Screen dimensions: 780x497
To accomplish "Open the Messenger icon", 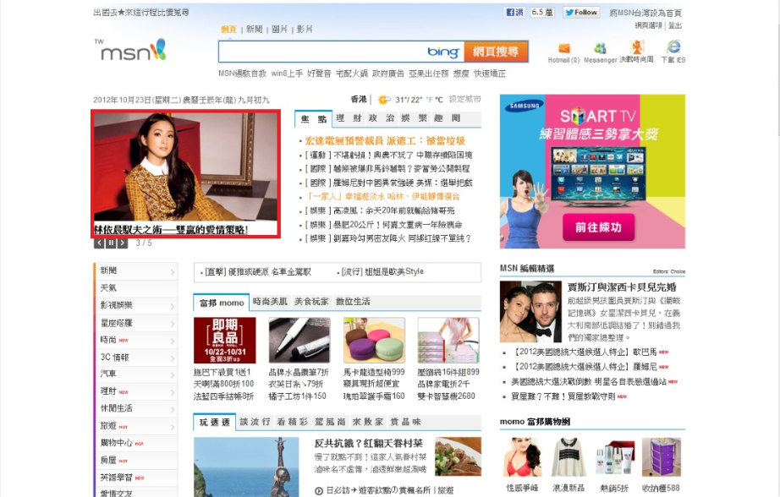I will point(600,49).
